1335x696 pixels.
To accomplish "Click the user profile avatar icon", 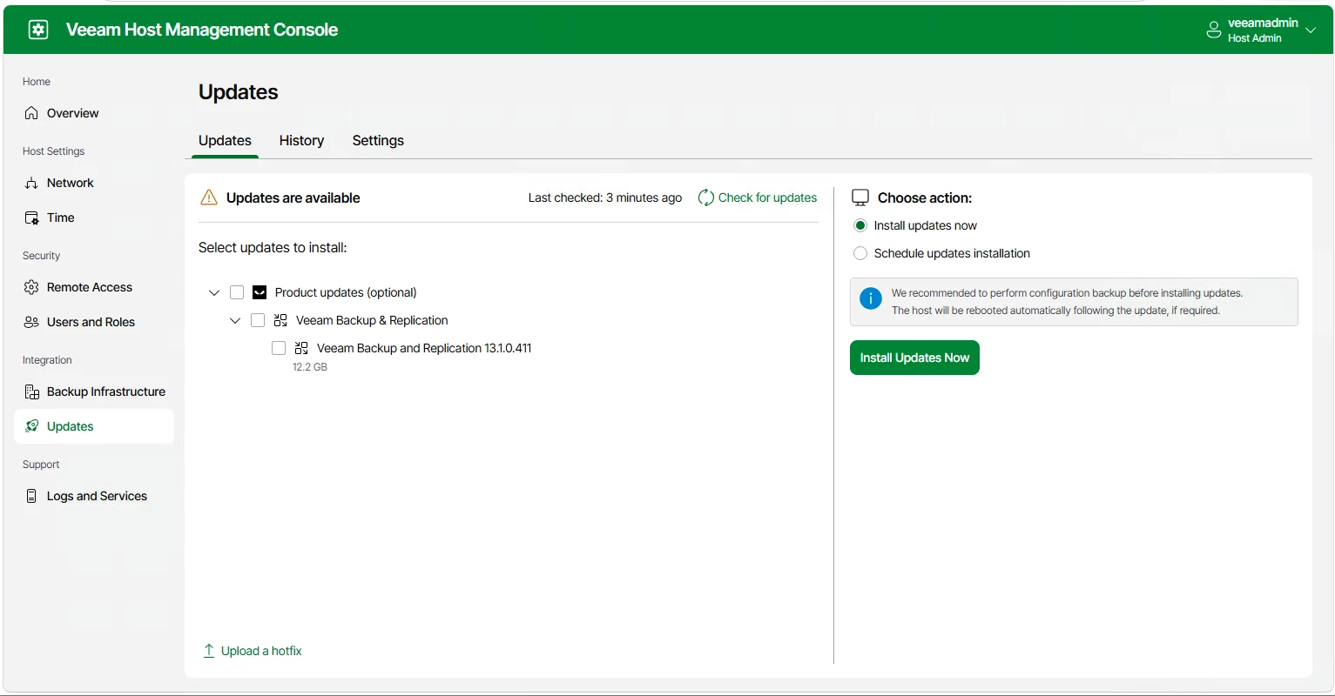I will 1214,30.
